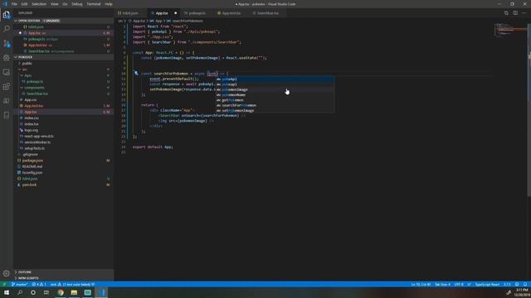Select pokemonImage autocomplete suggestion
The width and height of the screenshot is (531, 298).
tap(275, 89)
